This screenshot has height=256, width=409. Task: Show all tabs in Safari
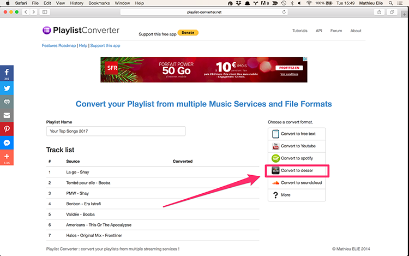392,12
